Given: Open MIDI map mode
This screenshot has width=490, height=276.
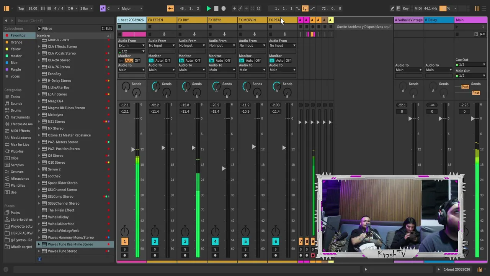Looking at the screenshot, I should point(418,8).
